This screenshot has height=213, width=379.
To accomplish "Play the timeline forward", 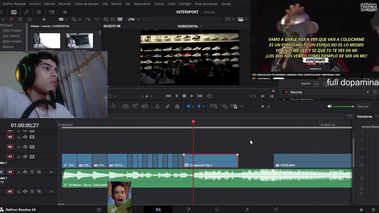I will click(x=192, y=96).
